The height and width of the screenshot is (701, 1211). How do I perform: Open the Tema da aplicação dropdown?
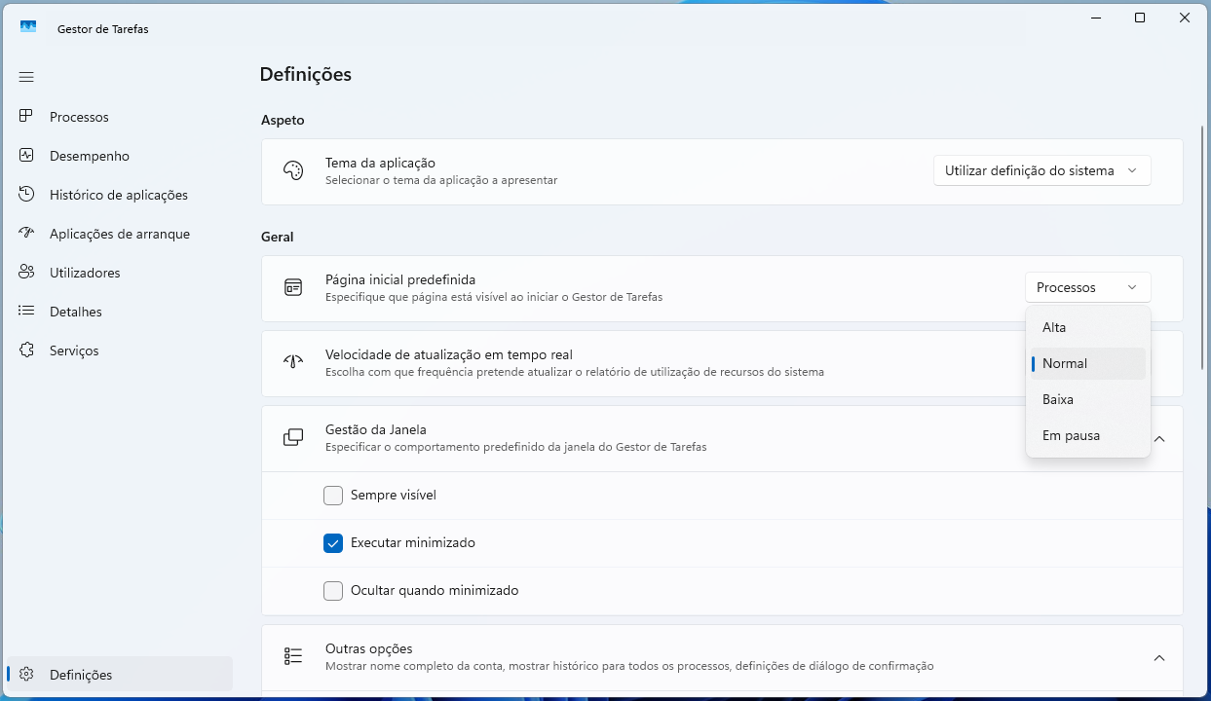pos(1041,170)
